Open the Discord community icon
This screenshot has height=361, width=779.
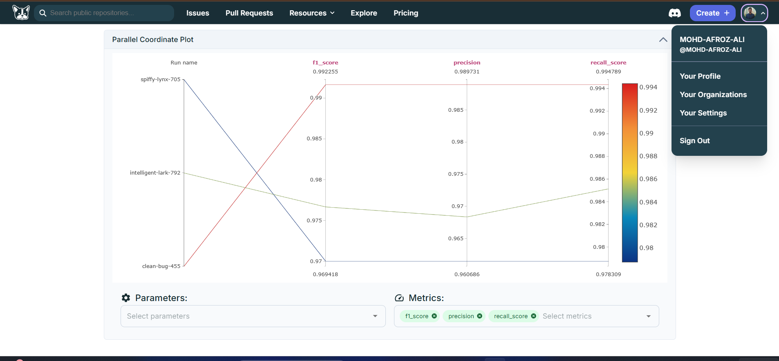click(x=674, y=13)
